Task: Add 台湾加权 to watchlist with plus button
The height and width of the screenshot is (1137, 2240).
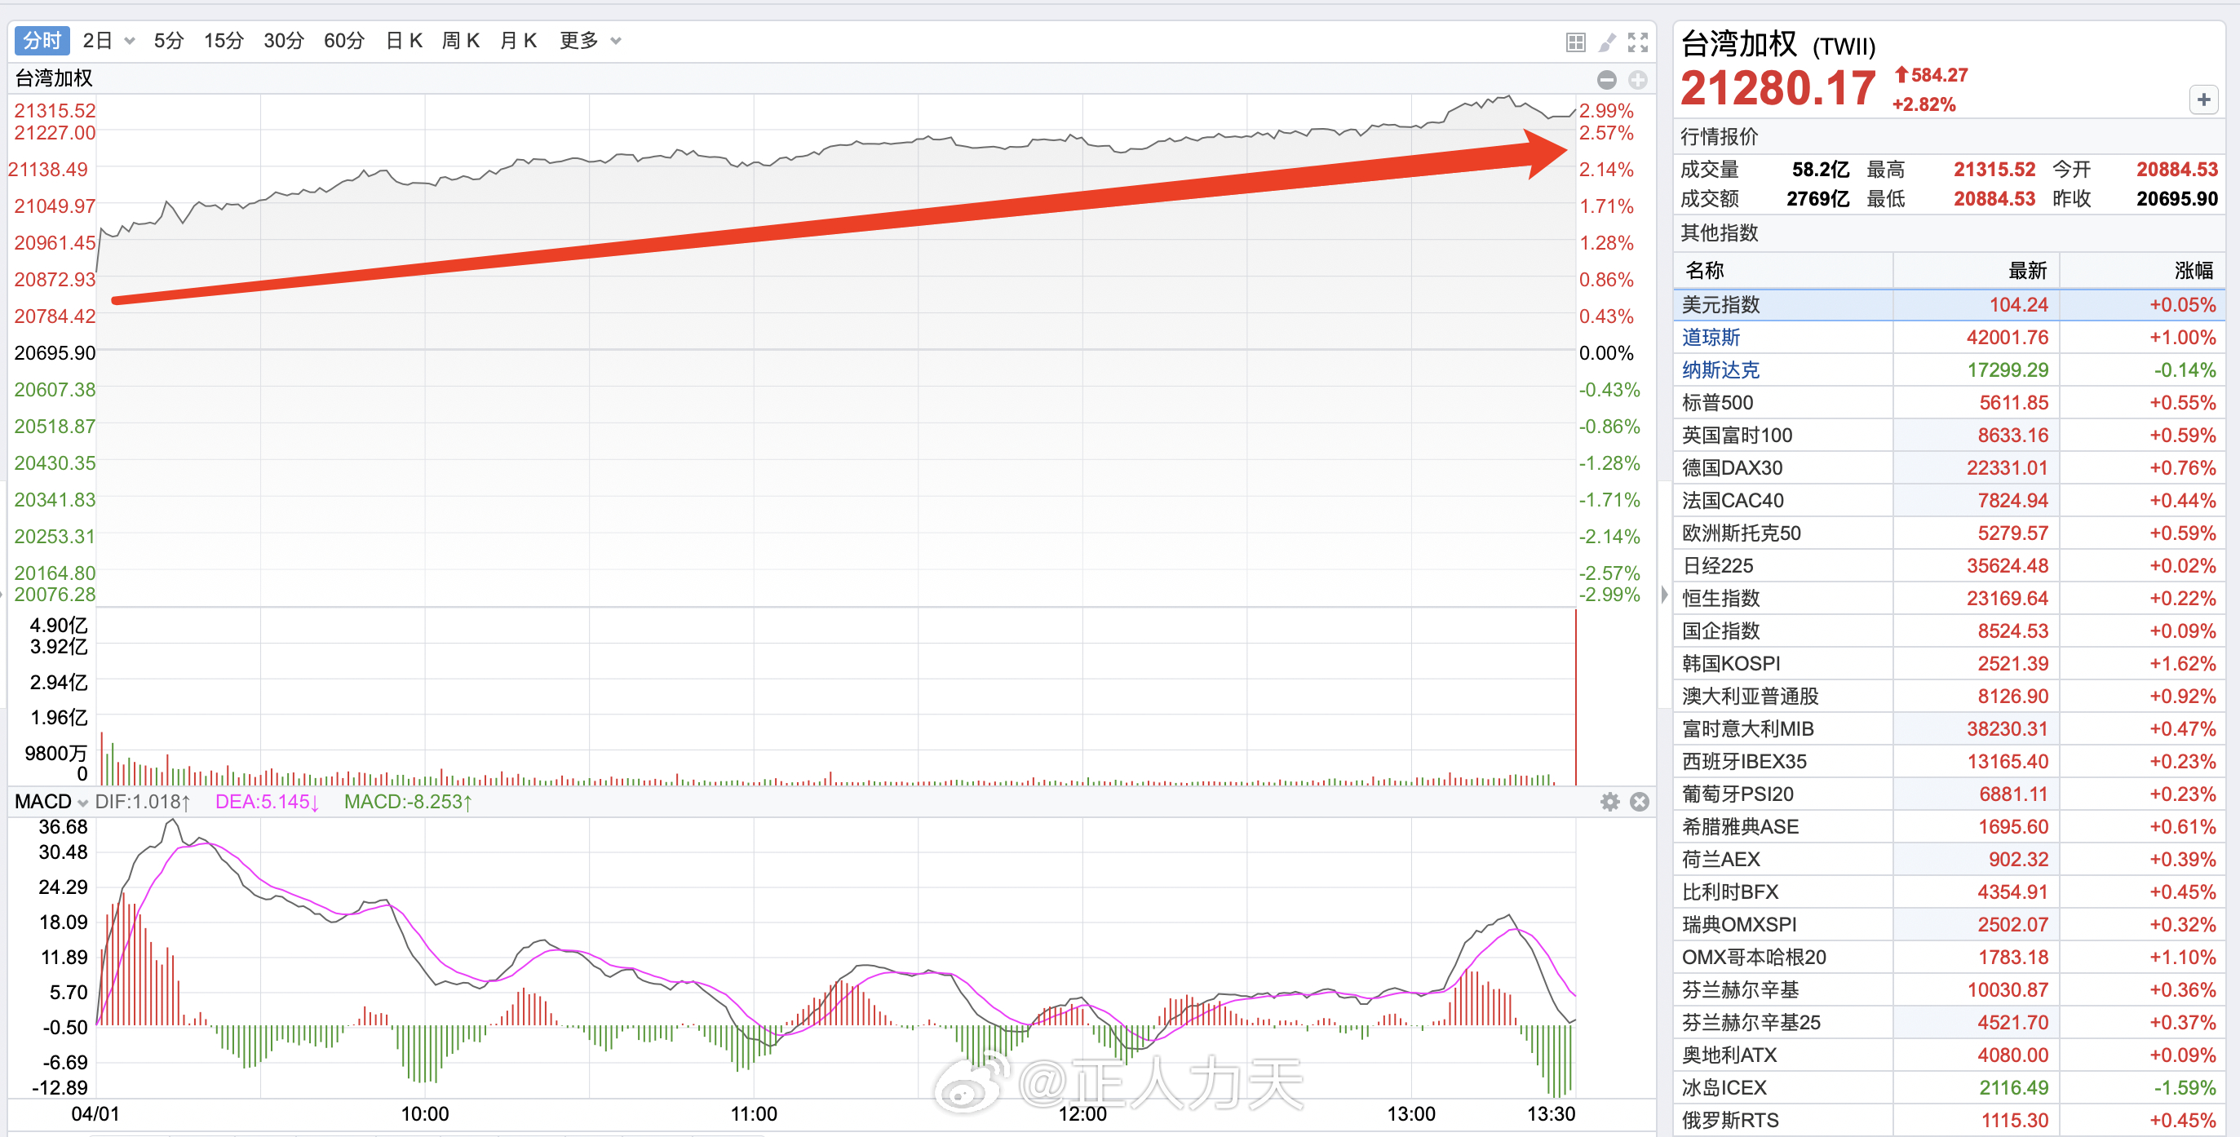Action: pos(2202,100)
